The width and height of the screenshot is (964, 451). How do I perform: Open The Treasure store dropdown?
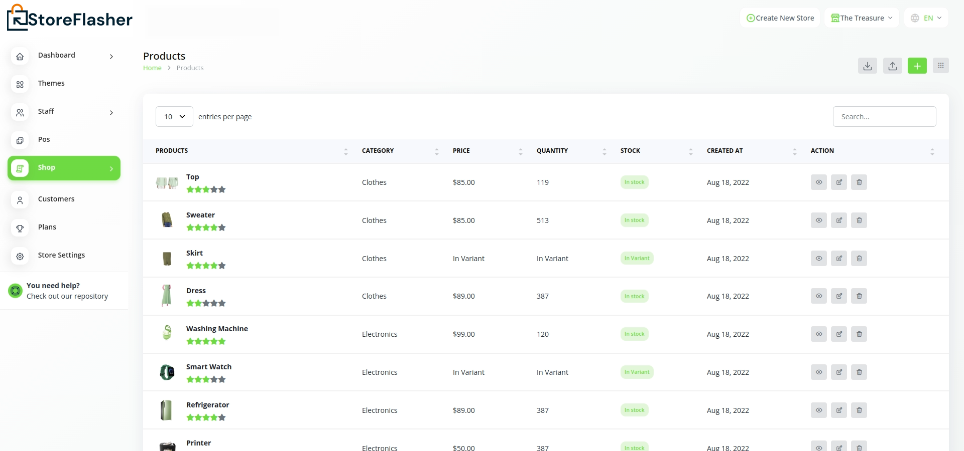pyautogui.click(x=862, y=18)
